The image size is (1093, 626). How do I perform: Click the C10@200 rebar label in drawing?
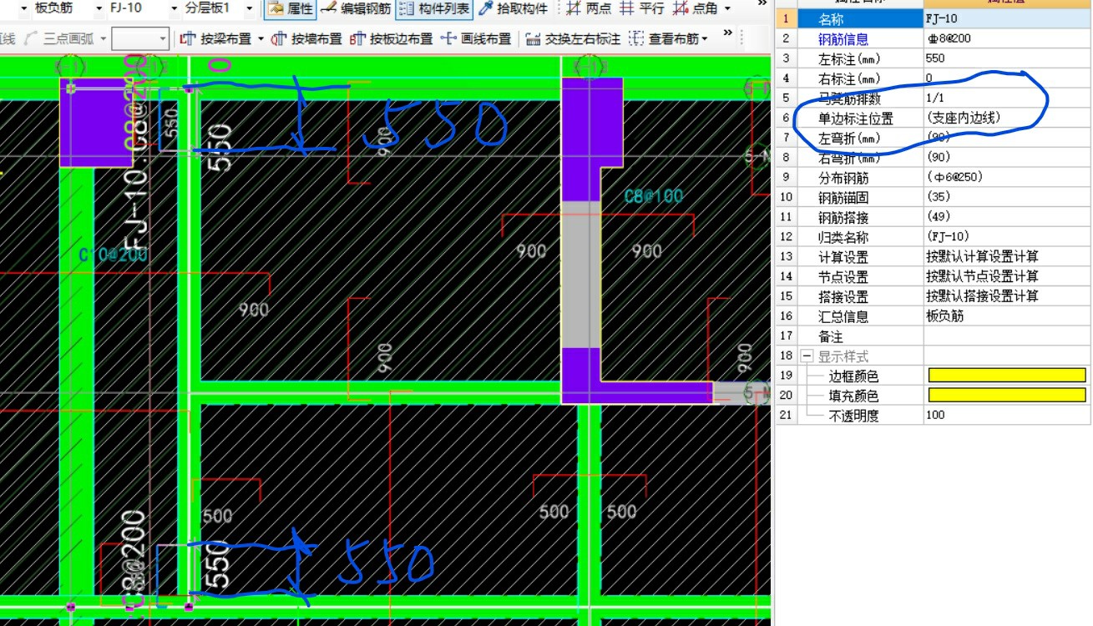[x=113, y=254]
